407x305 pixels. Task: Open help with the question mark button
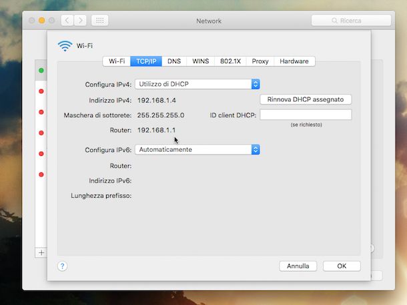coord(62,266)
